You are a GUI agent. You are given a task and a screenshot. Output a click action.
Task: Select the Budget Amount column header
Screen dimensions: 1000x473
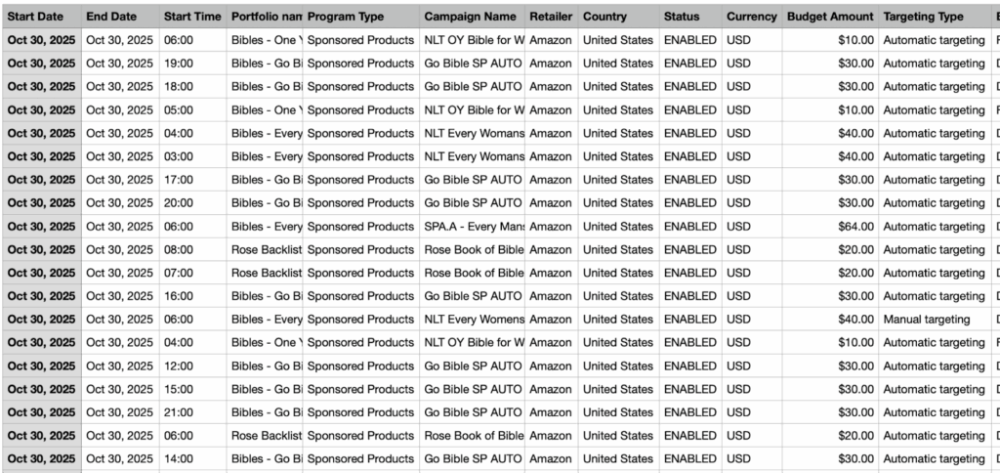coord(830,17)
